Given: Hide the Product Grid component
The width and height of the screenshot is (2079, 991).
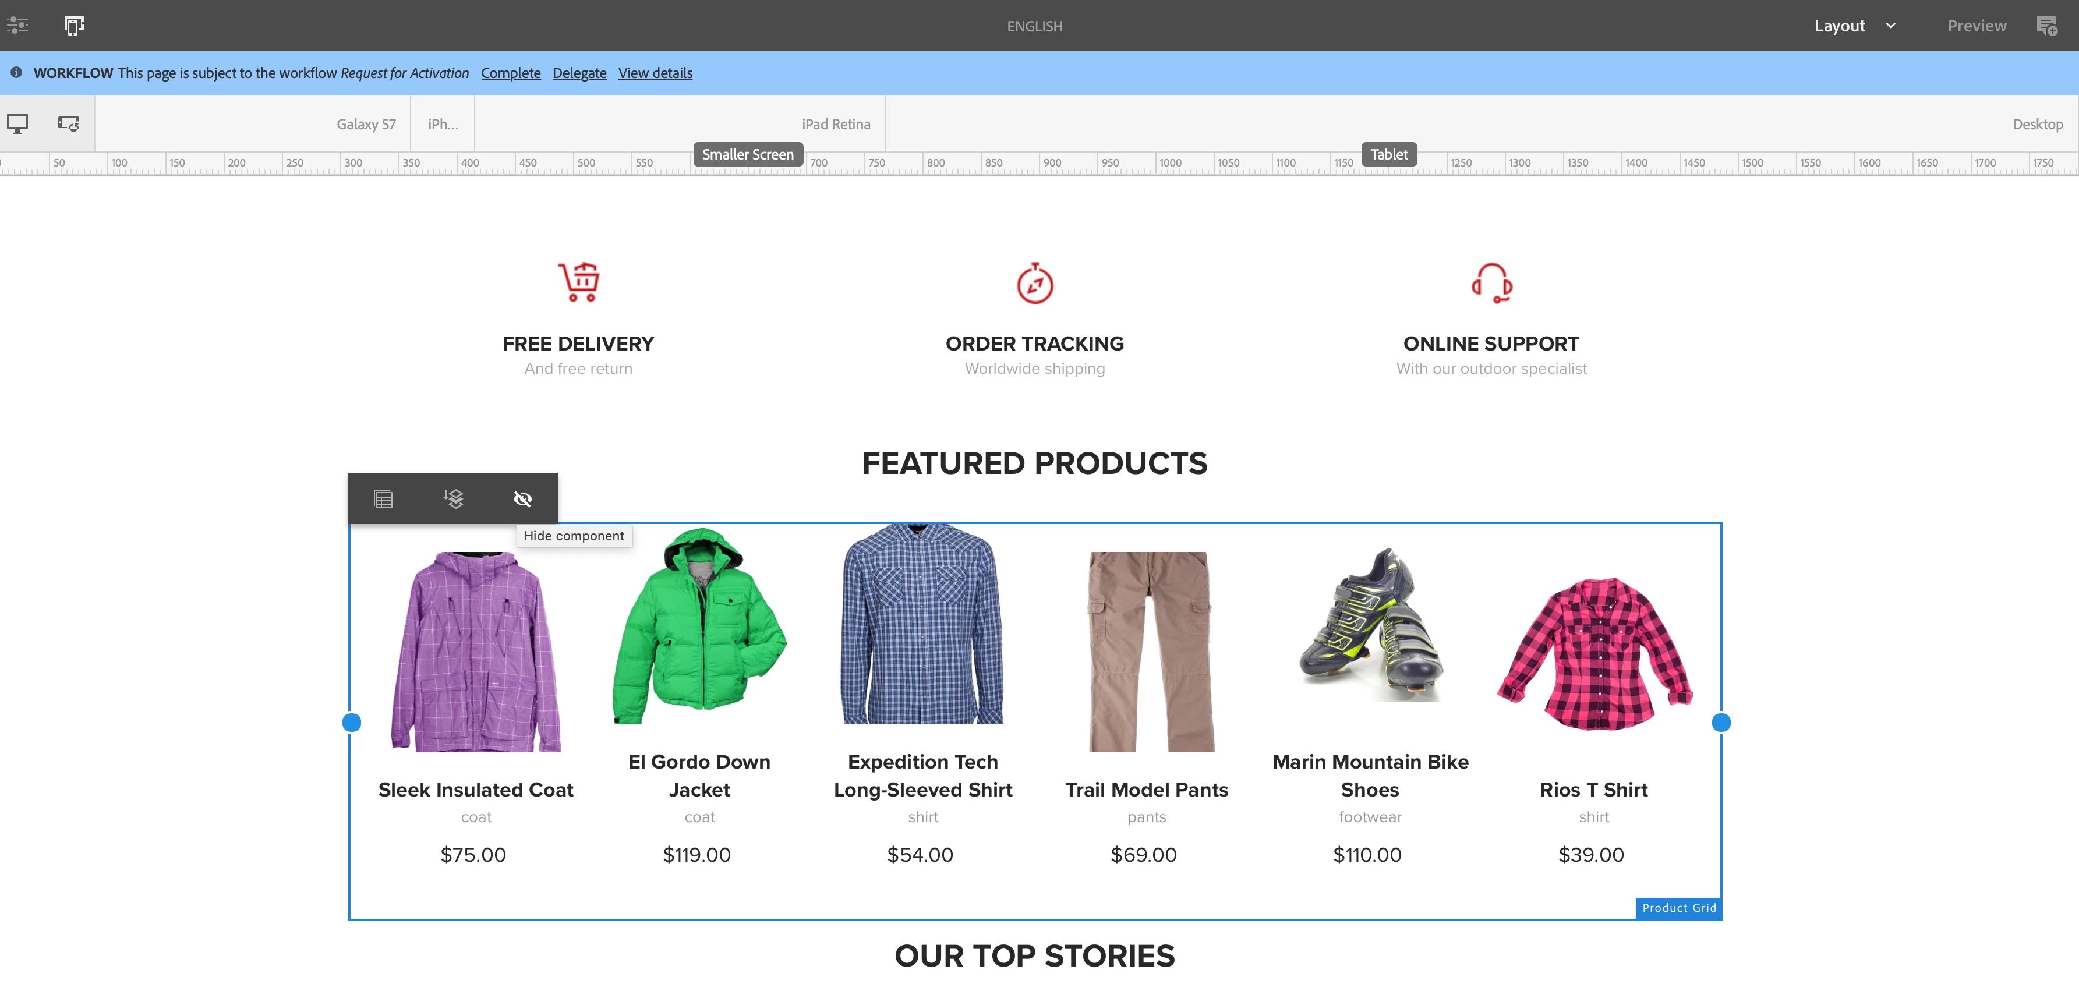Looking at the screenshot, I should pyautogui.click(x=522, y=499).
